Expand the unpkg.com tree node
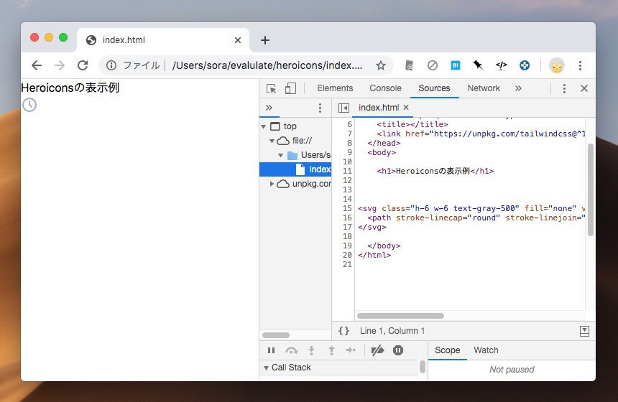This screenshot has width=618, height=402. tap(272, 184)
